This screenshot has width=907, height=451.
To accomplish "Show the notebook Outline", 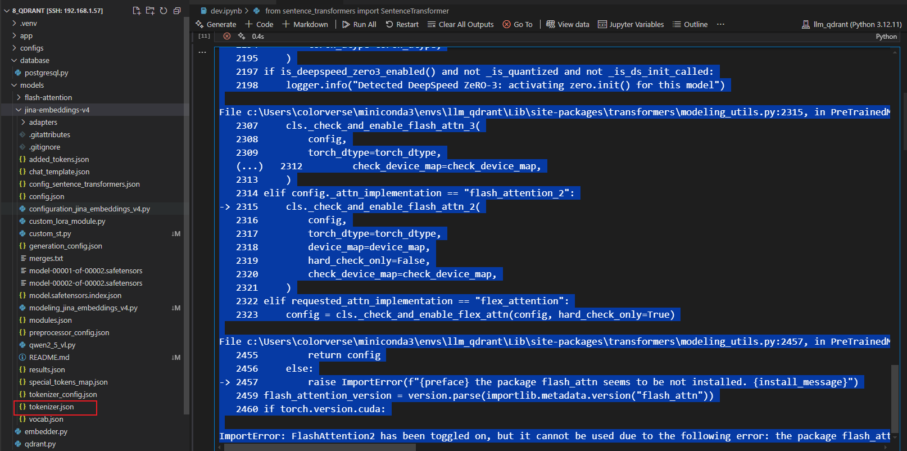I will pyautogui.click(x=690, y=24).
